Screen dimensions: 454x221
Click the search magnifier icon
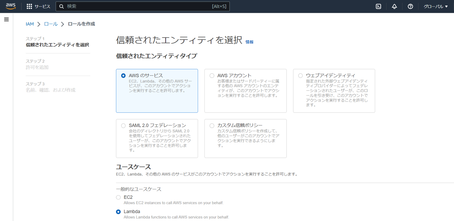[x=62, y=6]
